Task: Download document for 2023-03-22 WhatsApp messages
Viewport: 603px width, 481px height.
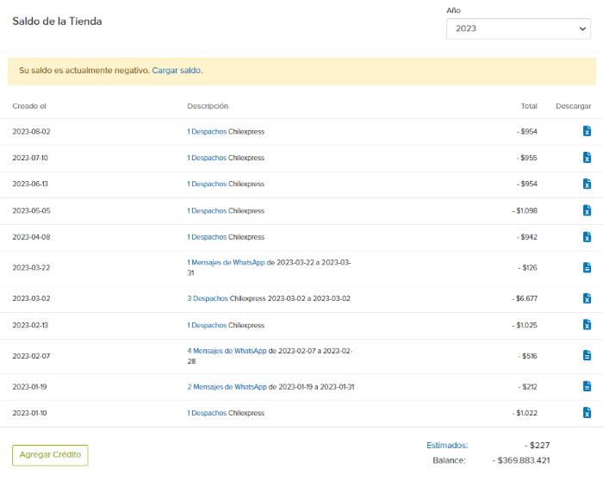Action: pyautogui.click(x=587, y=268)
